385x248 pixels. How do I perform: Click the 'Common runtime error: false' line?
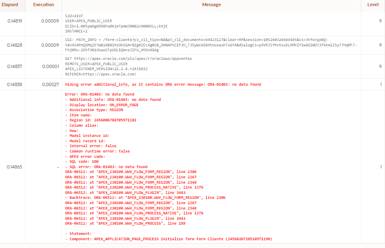(97, 151)
